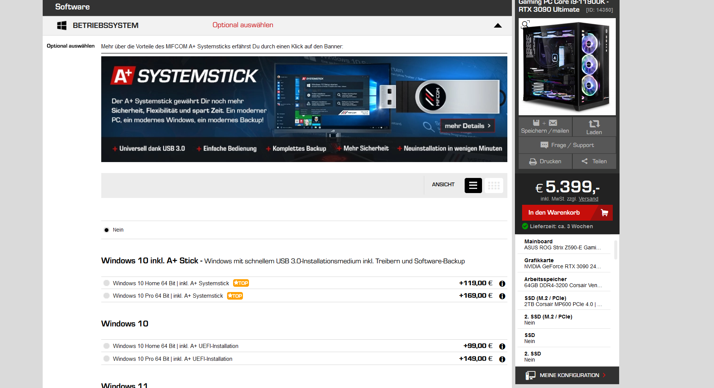This screenshot has height=388, width=714.
Task: Show info for Windows 10 Pro UEFI-Installation
Action: pyautogui.click(x=502, y=359)
